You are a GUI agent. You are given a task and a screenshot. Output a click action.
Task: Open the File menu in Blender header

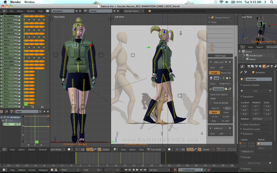pyautogui.click(x=11, y=11)
